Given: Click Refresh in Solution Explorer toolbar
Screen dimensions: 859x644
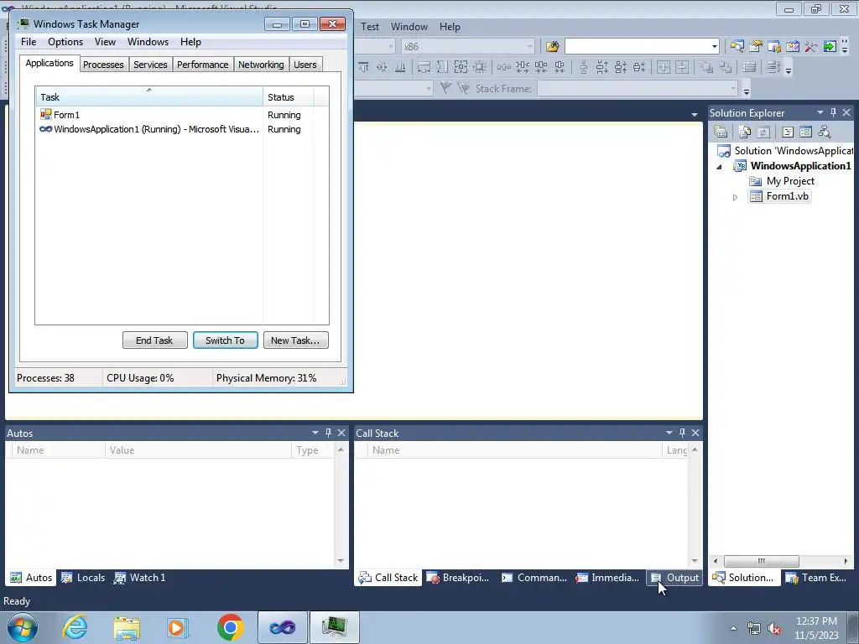Looking at the screenshot, I should coord(763,132).
